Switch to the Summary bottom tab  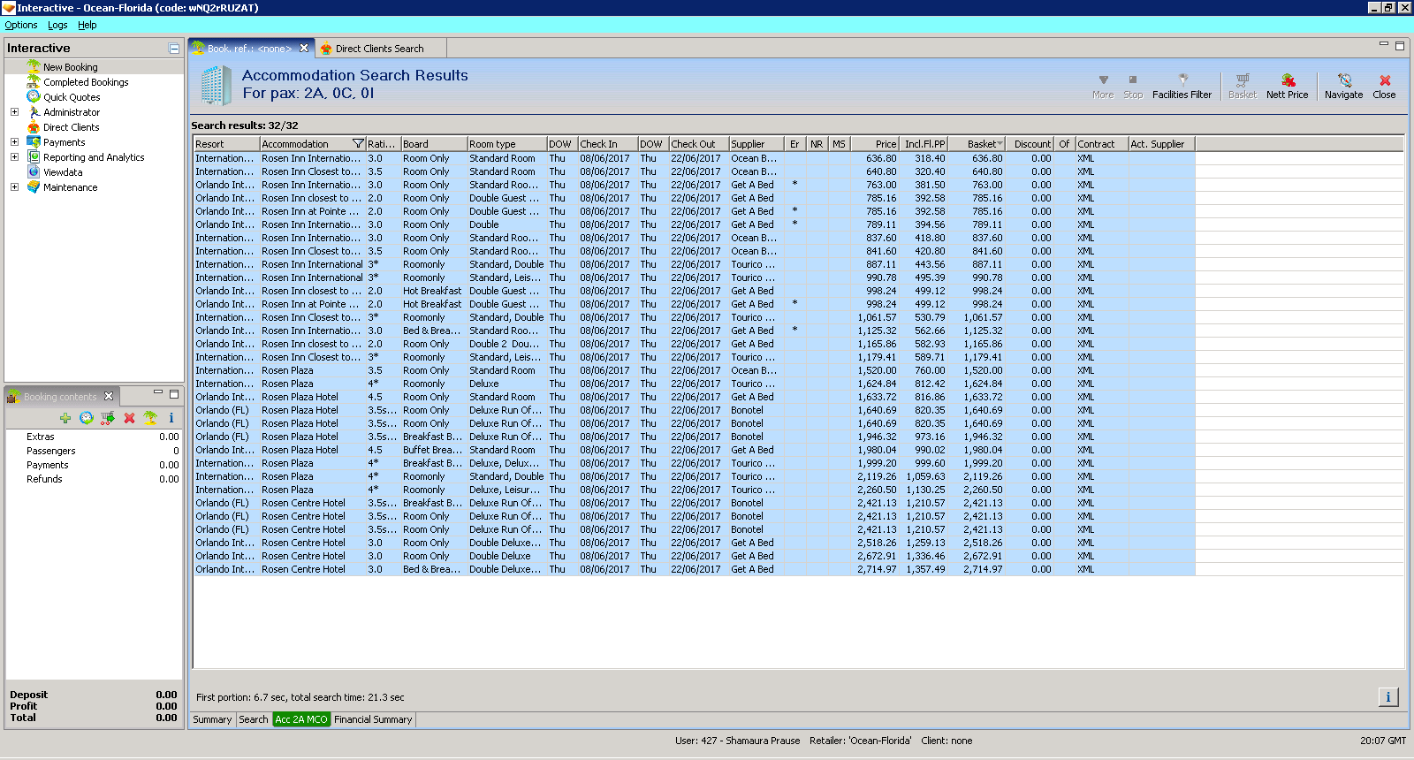pyautogui.click(x=212, y=719)
